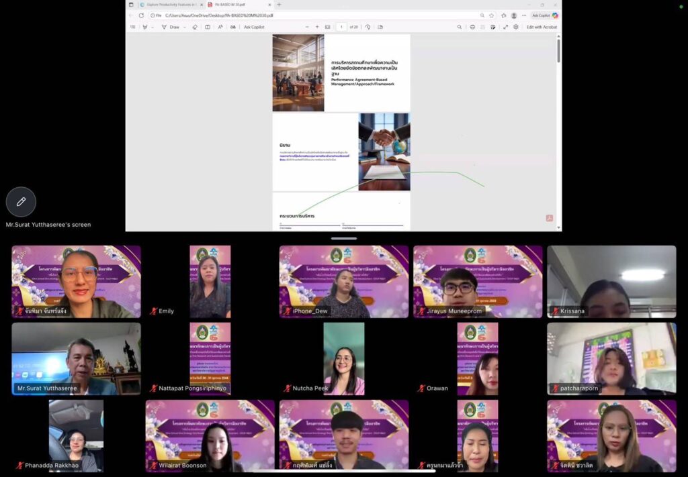Open PDF search magnifier

[x=460, y=28]
